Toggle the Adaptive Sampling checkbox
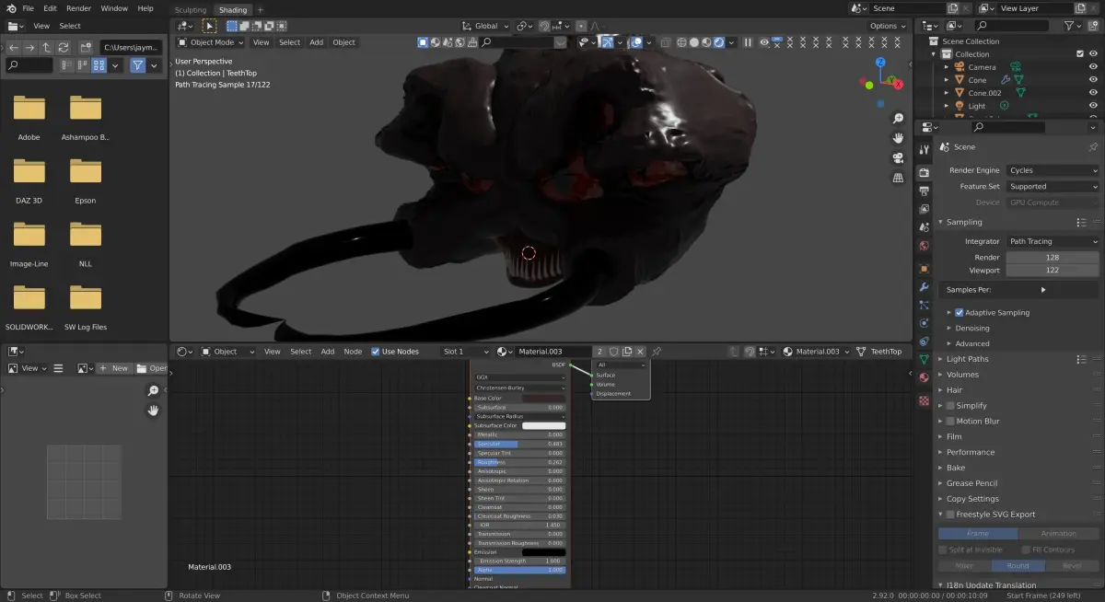Viewport: 1105px width, 602px height. 959,313
